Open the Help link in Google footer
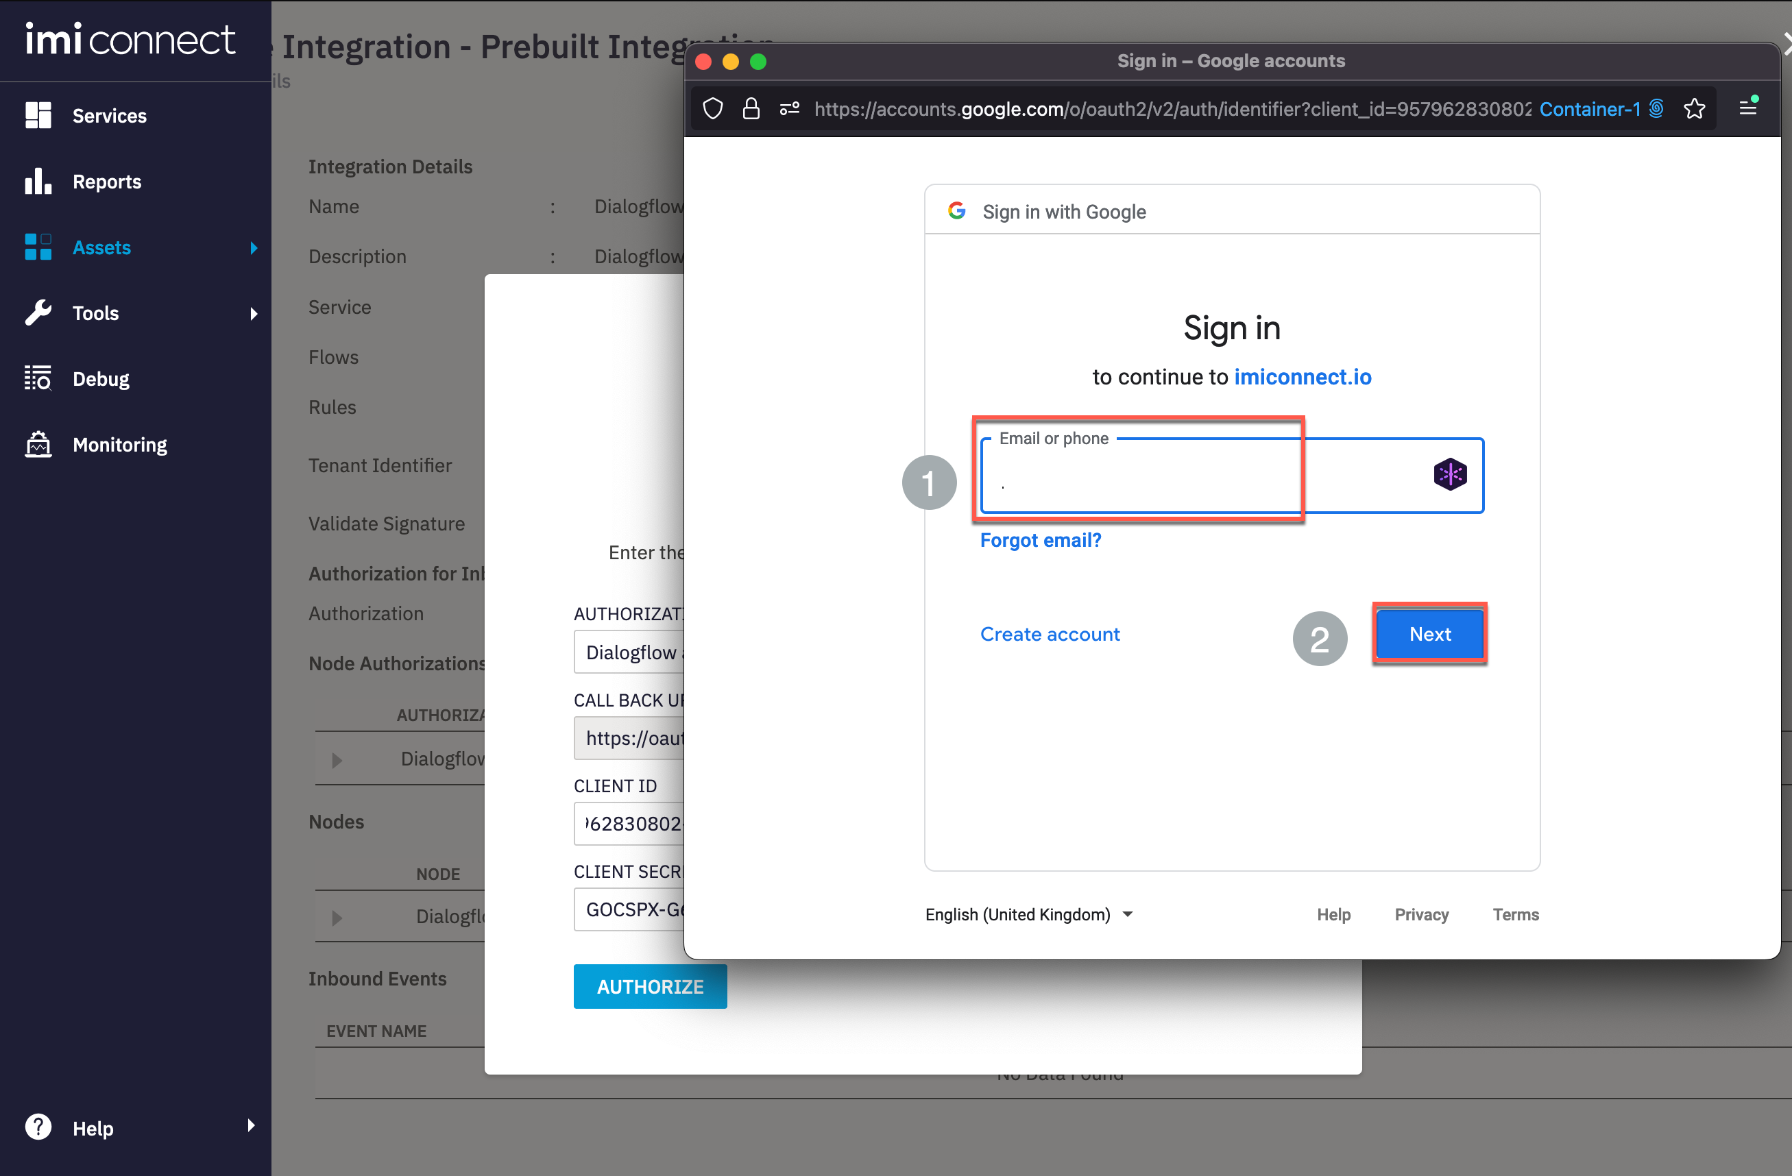The height and width of the screenshot is (1176, 1792). click(x=1333, y=915)
